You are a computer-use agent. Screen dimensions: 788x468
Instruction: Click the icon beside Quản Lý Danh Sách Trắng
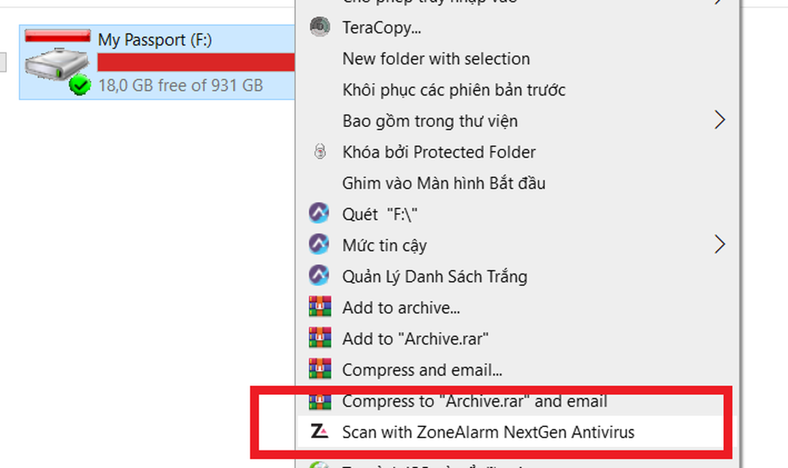coord(319,276)
